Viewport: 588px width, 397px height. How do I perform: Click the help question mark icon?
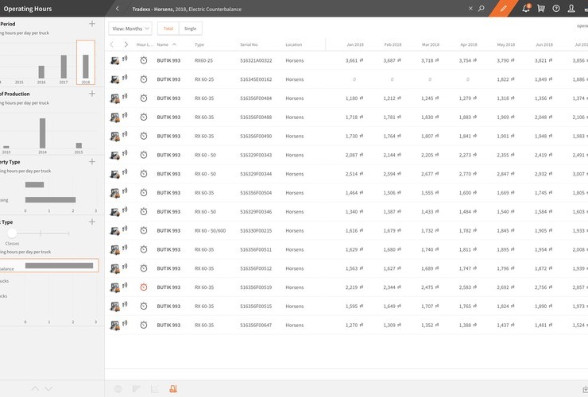pos(556,9)
